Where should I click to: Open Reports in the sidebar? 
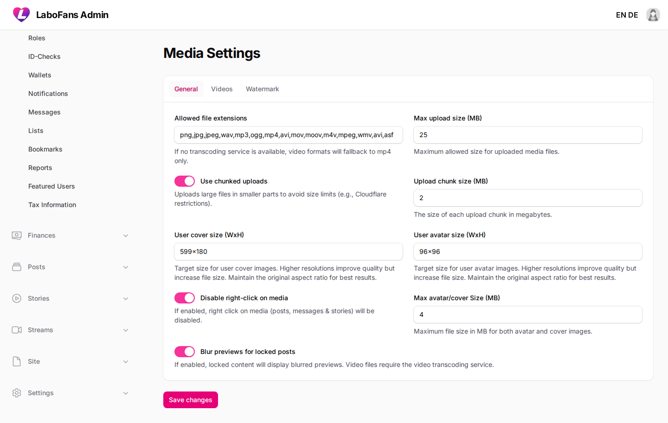(x=40, y=168)
